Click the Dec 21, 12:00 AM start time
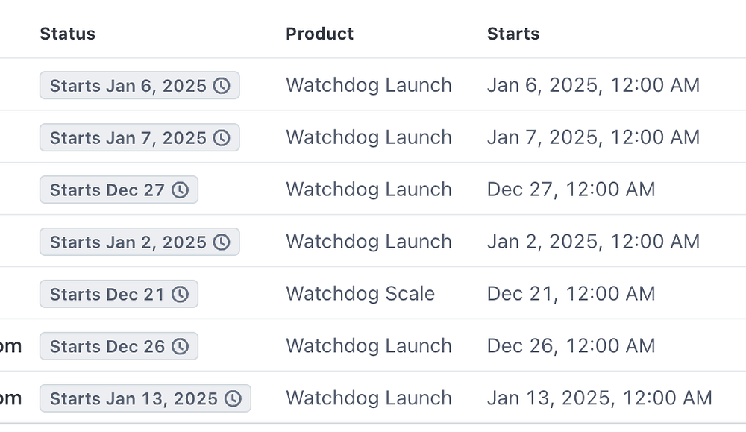Viewport: 746px width, 432px height. (x=571, y=294)
